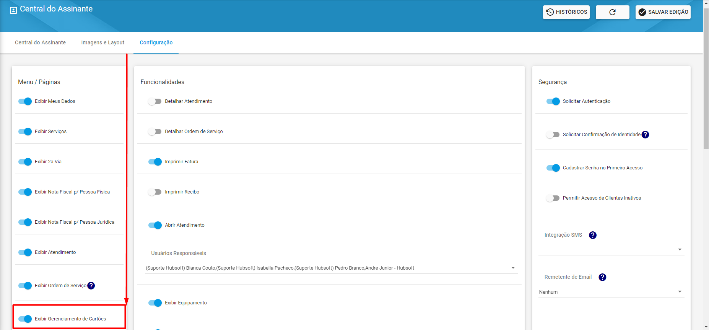The image size is (709, 330).
Task: Open the Históricos history button
Action: tap(566, 12)
